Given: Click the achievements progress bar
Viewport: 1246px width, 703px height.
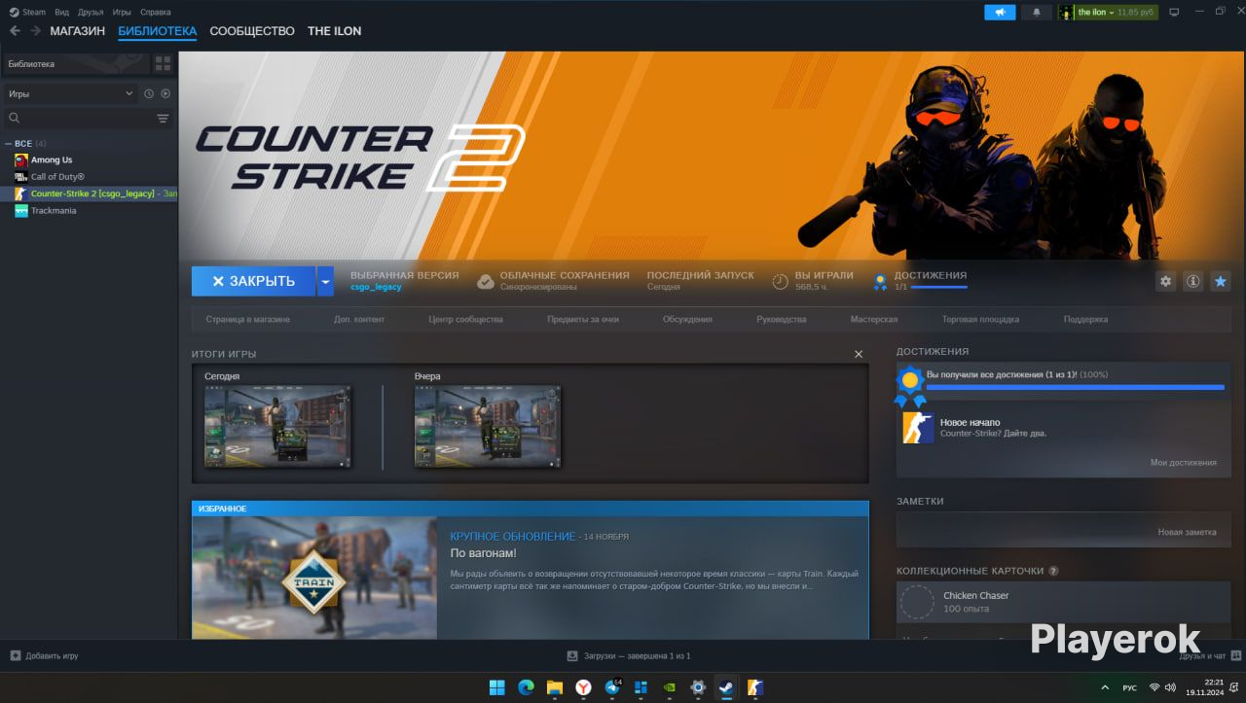Looking at the screenshot, I should (x=1076, y=387).
